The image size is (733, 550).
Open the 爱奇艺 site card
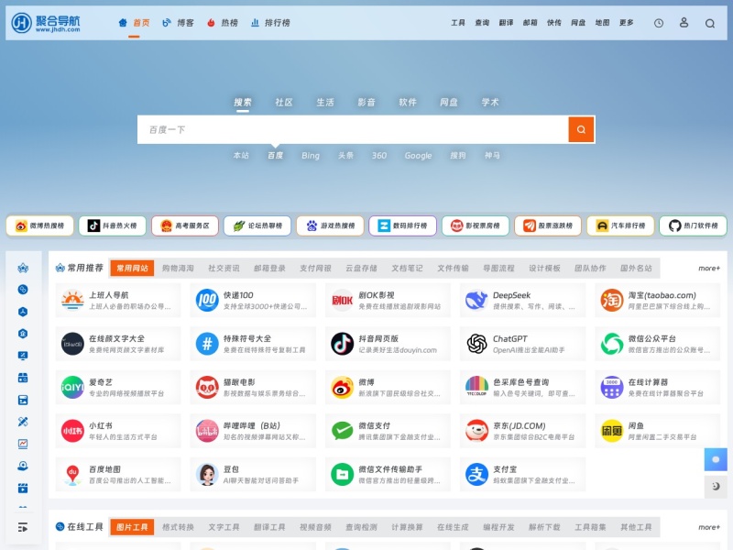pyautogui.click(x=118, y=387)
